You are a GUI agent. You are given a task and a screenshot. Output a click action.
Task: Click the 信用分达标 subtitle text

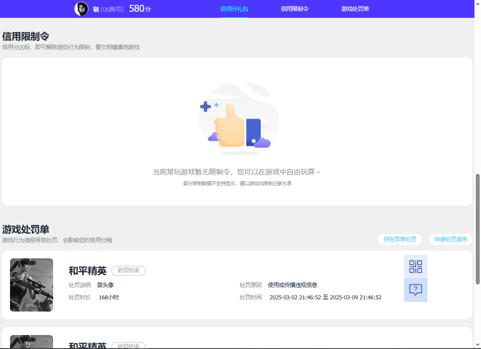pos(71,47)
